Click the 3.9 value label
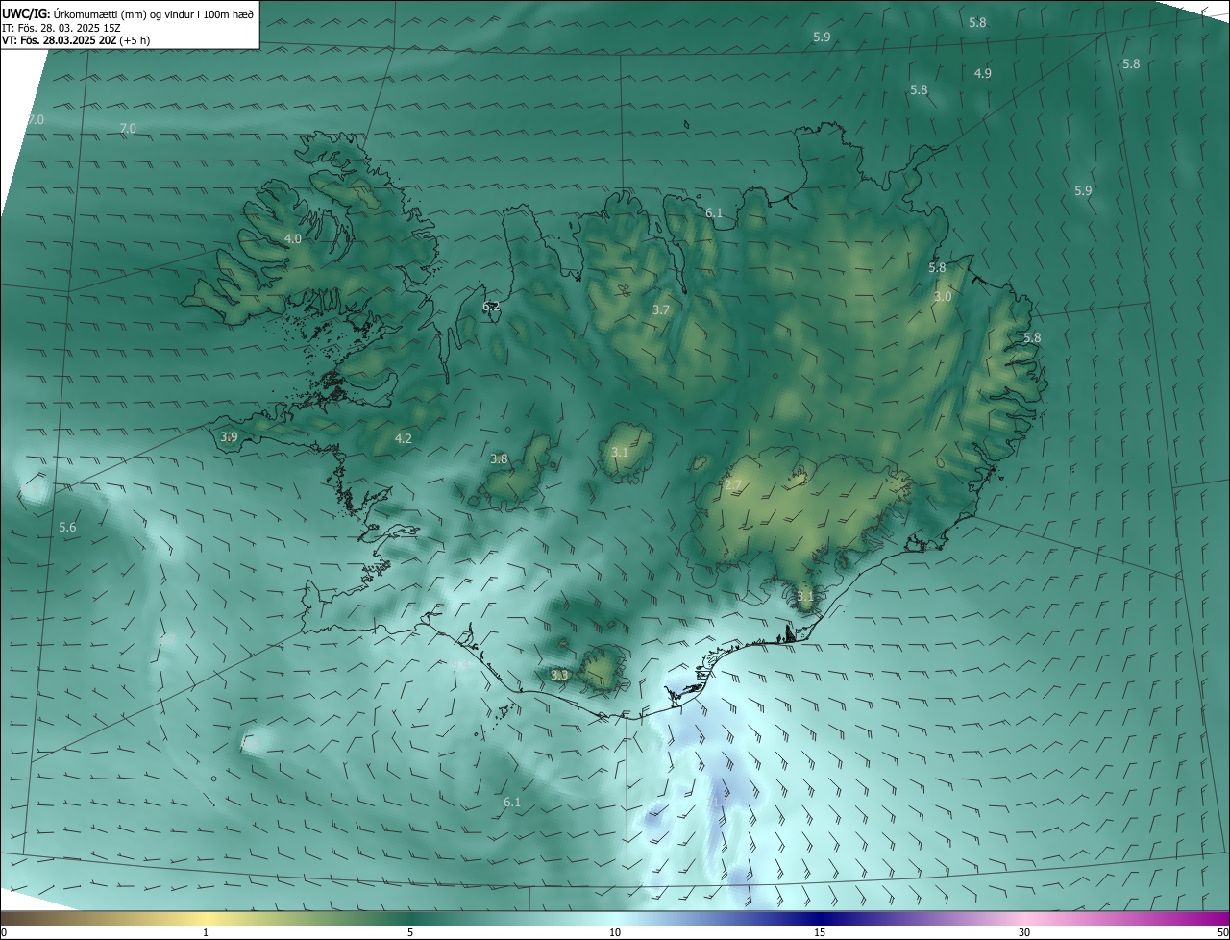1230x940 pixels. [229, 436]
